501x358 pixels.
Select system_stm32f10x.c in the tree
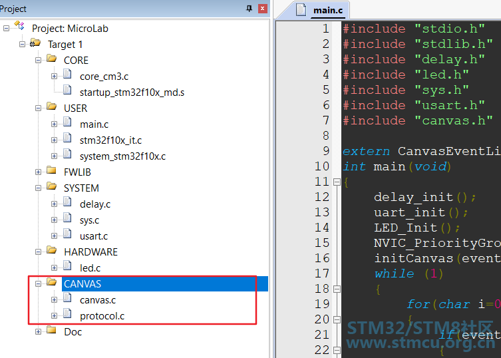[x=122, y=156]
